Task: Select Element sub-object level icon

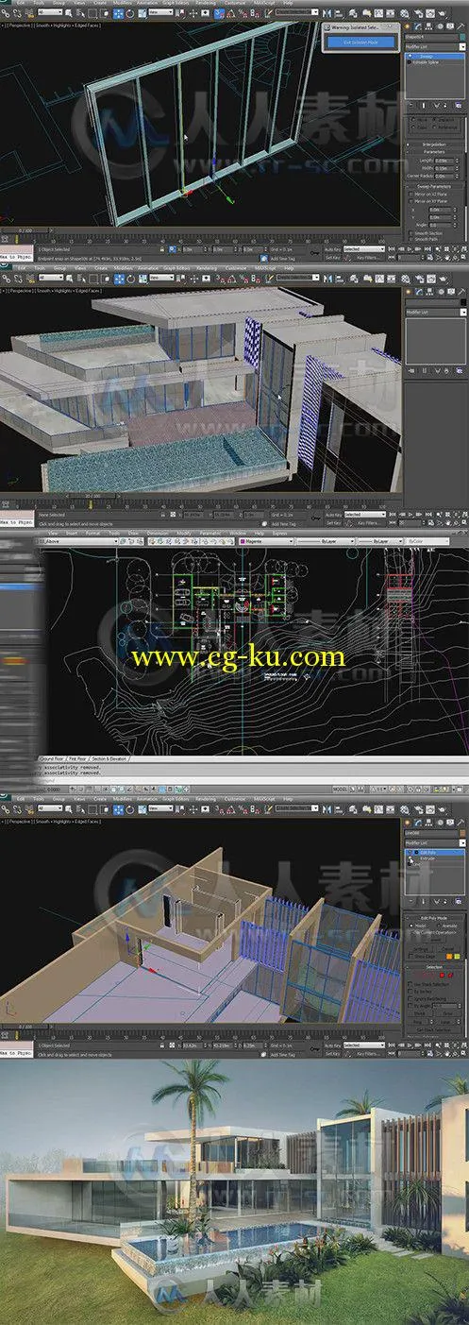Action: (x=450, y=975)
